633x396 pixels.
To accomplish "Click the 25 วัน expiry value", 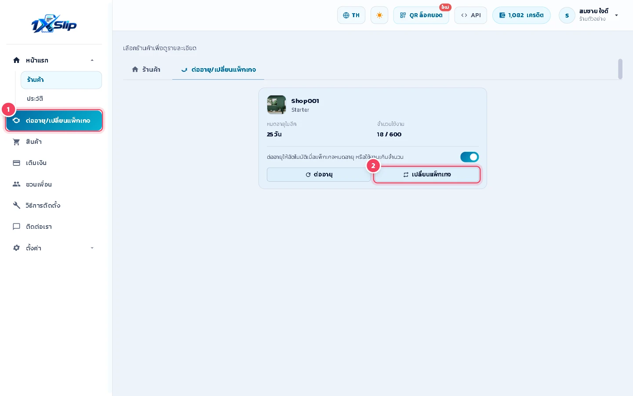I will 274,134.
